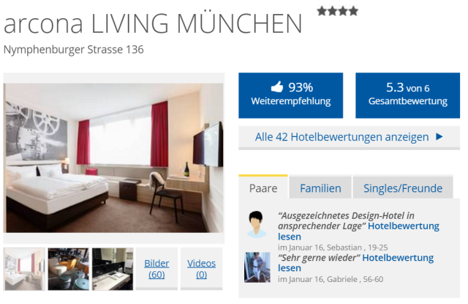Click the arrow beside Alle 42 Hotelbewertungen anzeigen
The height and width of the screenshot is (304, 468).
point(439,137)
